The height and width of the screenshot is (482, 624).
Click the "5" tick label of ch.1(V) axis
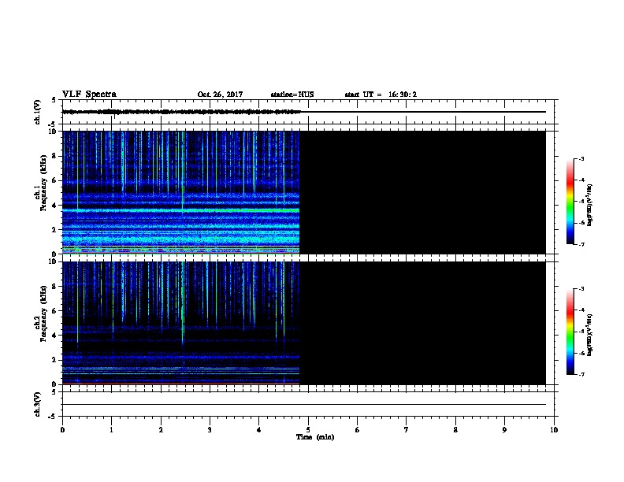click(54, 100)
